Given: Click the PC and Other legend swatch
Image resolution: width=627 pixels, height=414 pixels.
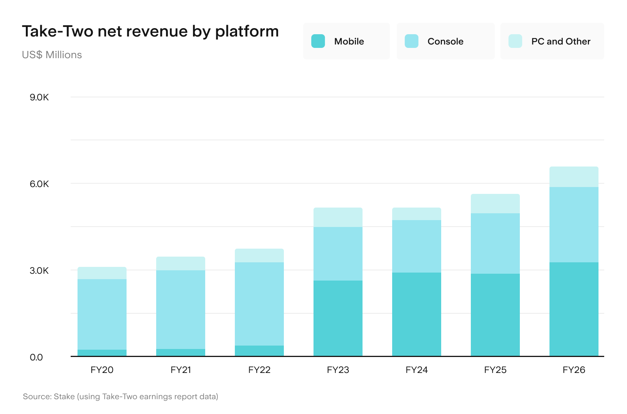Looking at the screenshot, I should point(515,41).
